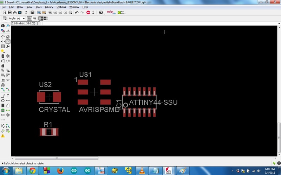Viewport: 281px width, 175px height.
Task: Toggle the mirrored text button
Action: coord(34,18)
